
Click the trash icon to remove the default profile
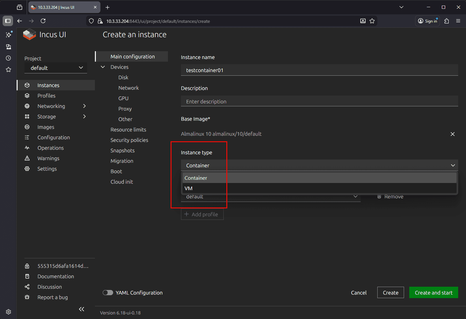coord(379,196)
